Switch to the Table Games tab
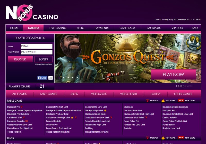206x144 pixels. (x=48, y=94)
